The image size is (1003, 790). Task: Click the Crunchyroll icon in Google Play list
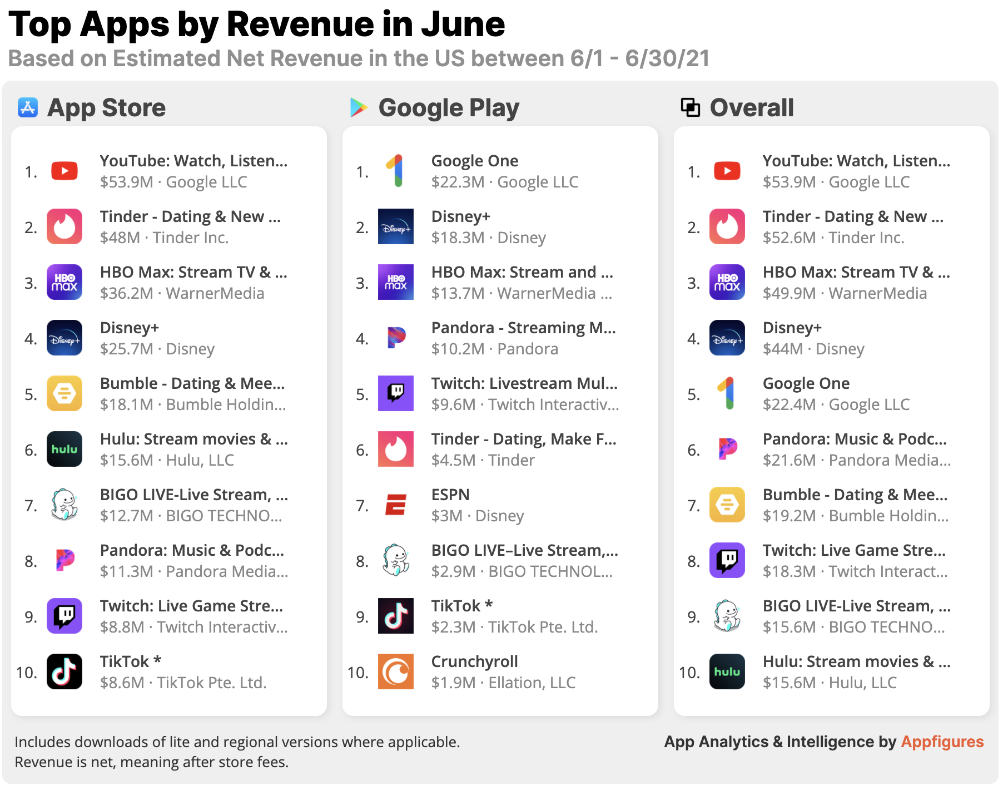[x=395, y=671]
